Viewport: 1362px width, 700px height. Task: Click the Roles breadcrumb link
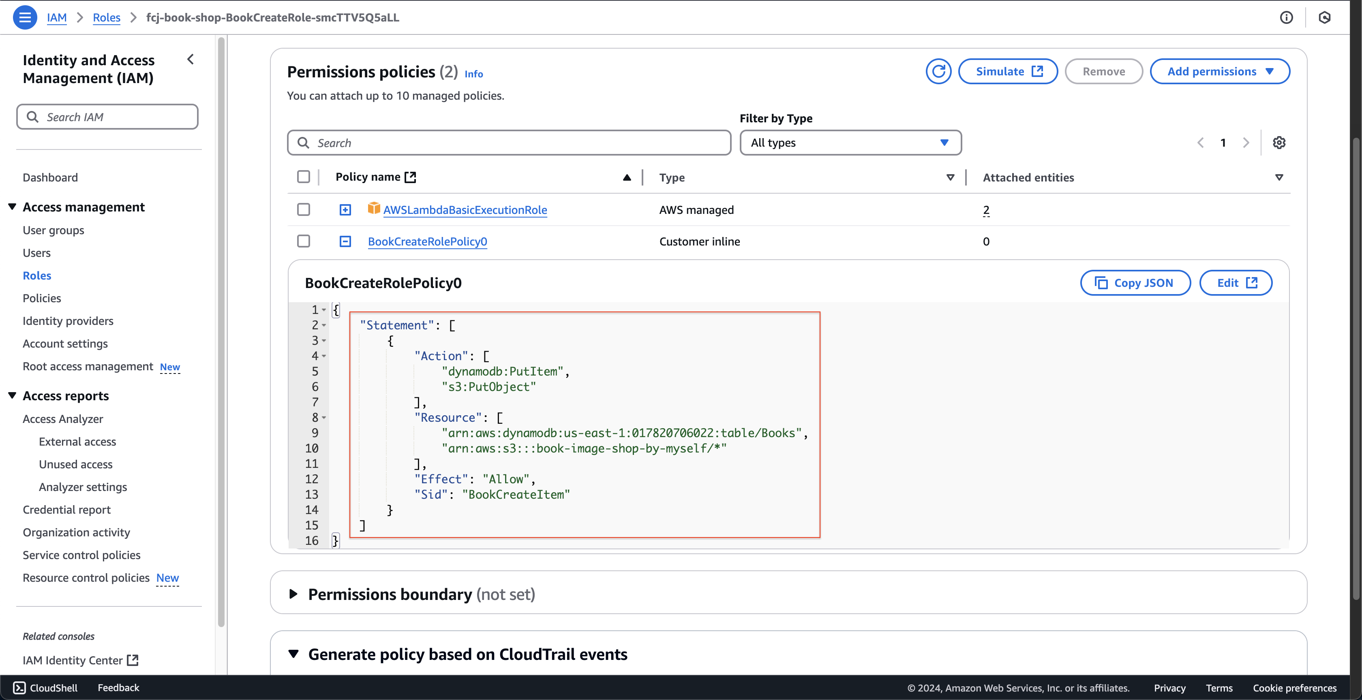(106, 17)
